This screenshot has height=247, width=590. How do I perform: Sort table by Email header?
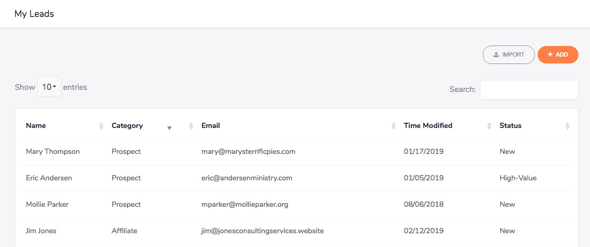click(211, 126)
